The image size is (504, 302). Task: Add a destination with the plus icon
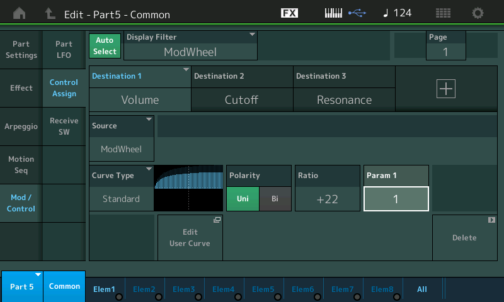(x=445, y=89)
